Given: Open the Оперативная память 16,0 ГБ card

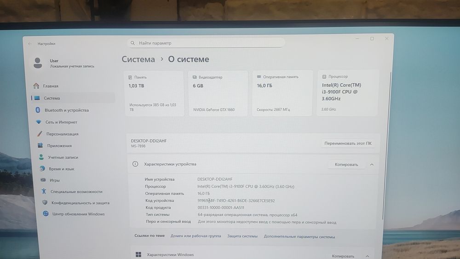Looking at the screenshot, I should click(282, 93).
